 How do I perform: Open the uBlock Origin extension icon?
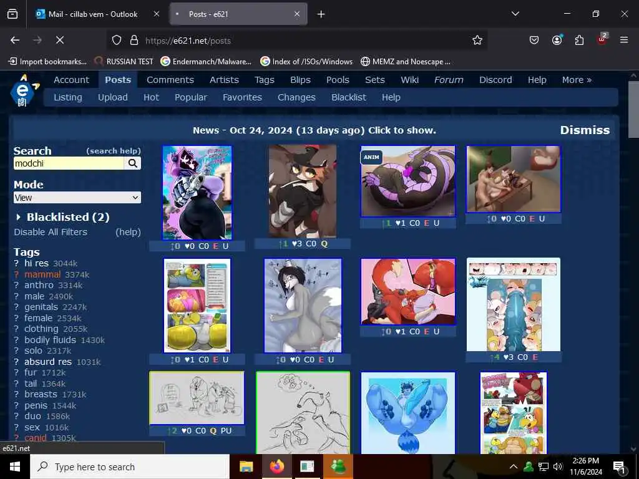[602, 39]
